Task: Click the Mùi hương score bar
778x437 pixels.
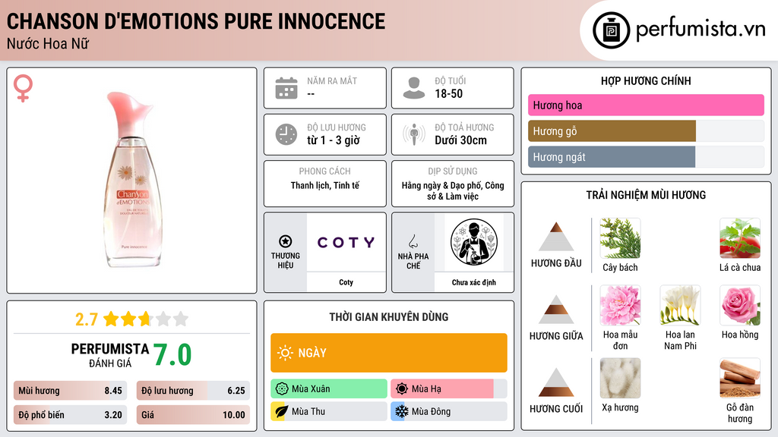Action: (x=70, y=391)
